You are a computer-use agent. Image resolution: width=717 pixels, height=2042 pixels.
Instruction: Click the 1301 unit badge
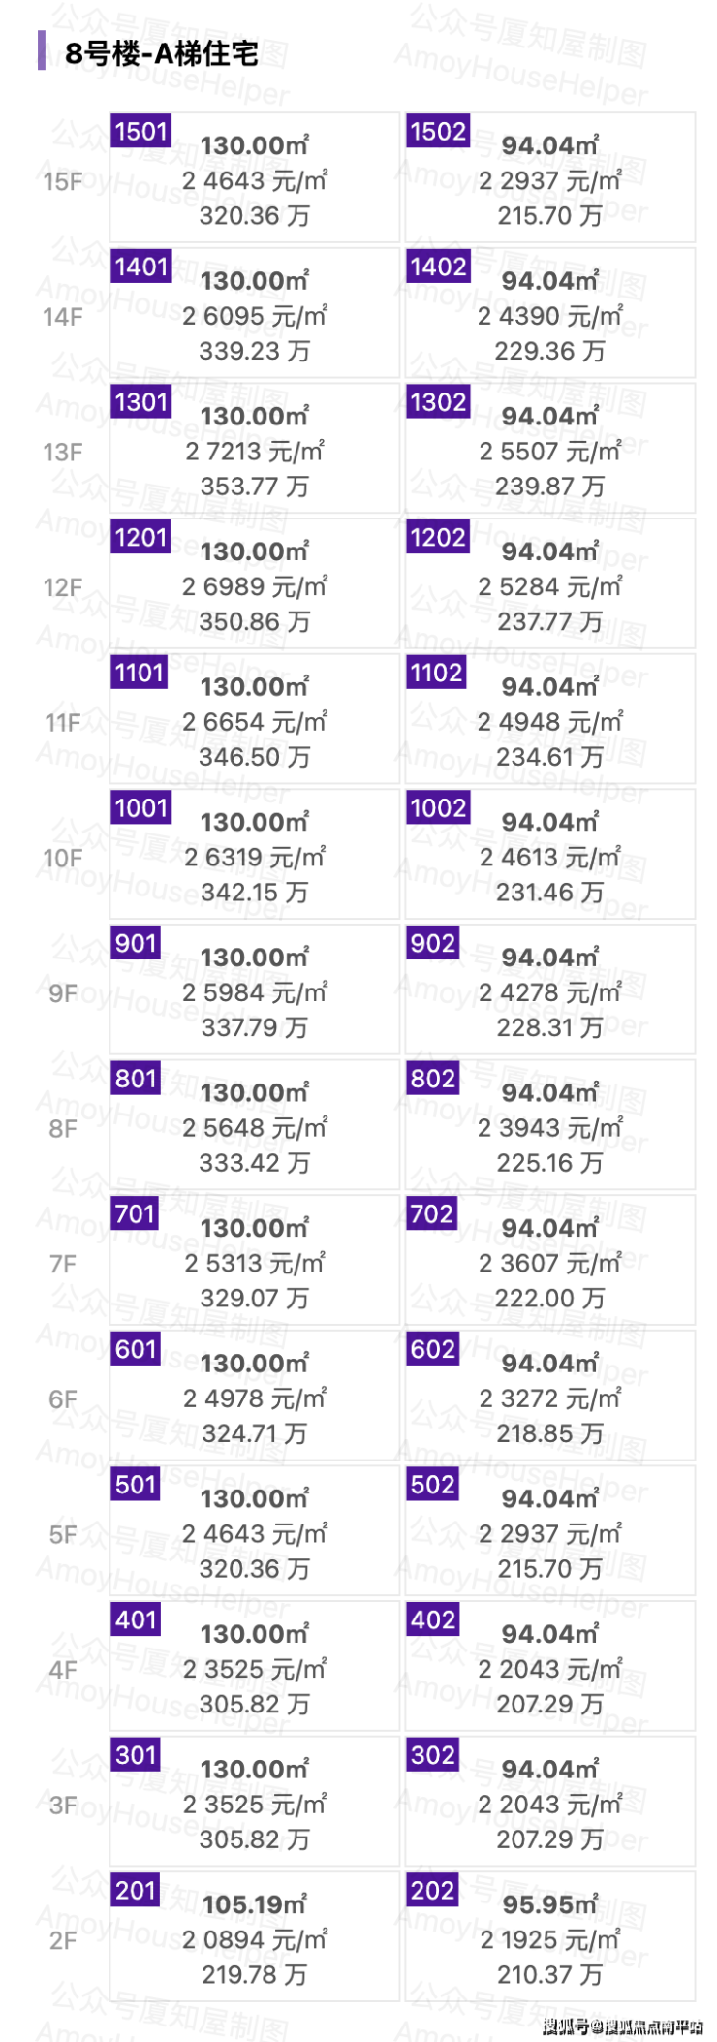141,401
